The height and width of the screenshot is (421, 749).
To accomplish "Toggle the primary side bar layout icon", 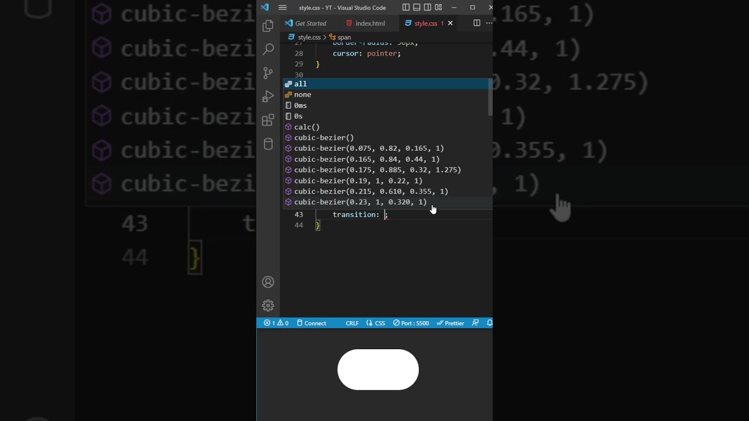I will [x=406, y=8].
